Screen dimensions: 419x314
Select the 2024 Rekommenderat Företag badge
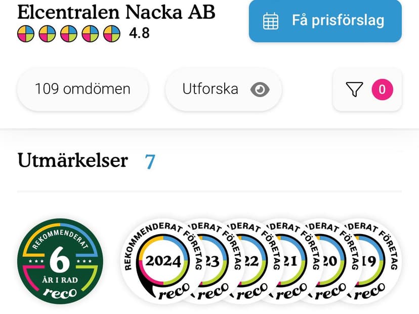tap(159, 261)
